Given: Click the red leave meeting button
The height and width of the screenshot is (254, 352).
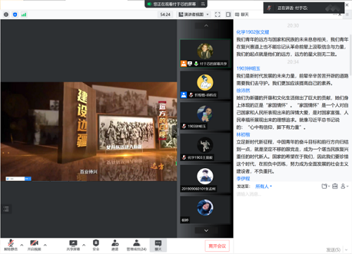Looking at the screenshot, I should click(x=217, y=246).
